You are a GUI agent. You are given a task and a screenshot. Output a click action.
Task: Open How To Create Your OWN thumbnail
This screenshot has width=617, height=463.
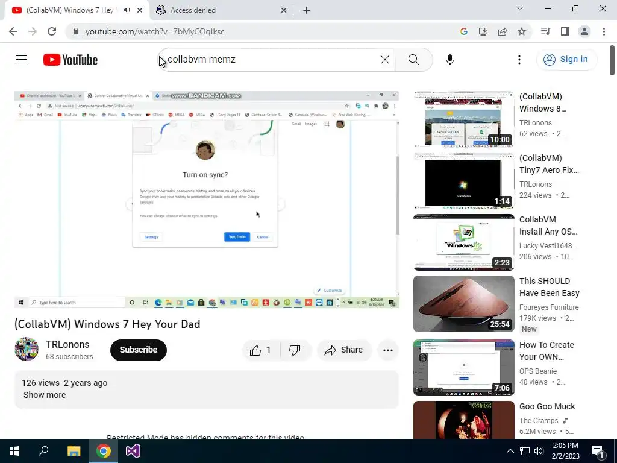point(463,368)
